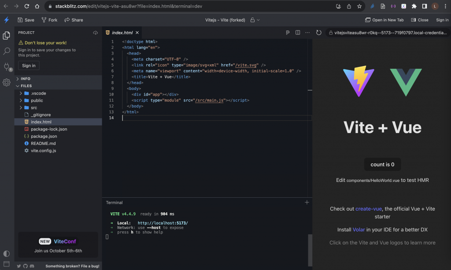Image resolution: width=451 pixels, height=270 pixels.
Task: Open the create-vue link
Action: click(x=369, y=209)
